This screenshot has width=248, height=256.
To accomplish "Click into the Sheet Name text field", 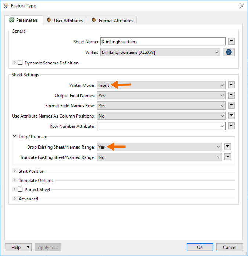I will pyautogui.click(x=163, y=41).
